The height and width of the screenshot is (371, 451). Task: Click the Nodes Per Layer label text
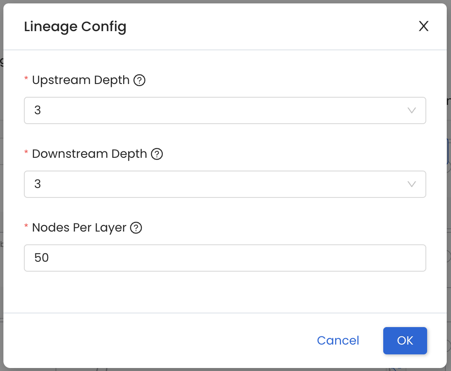[x=79, y=228]
